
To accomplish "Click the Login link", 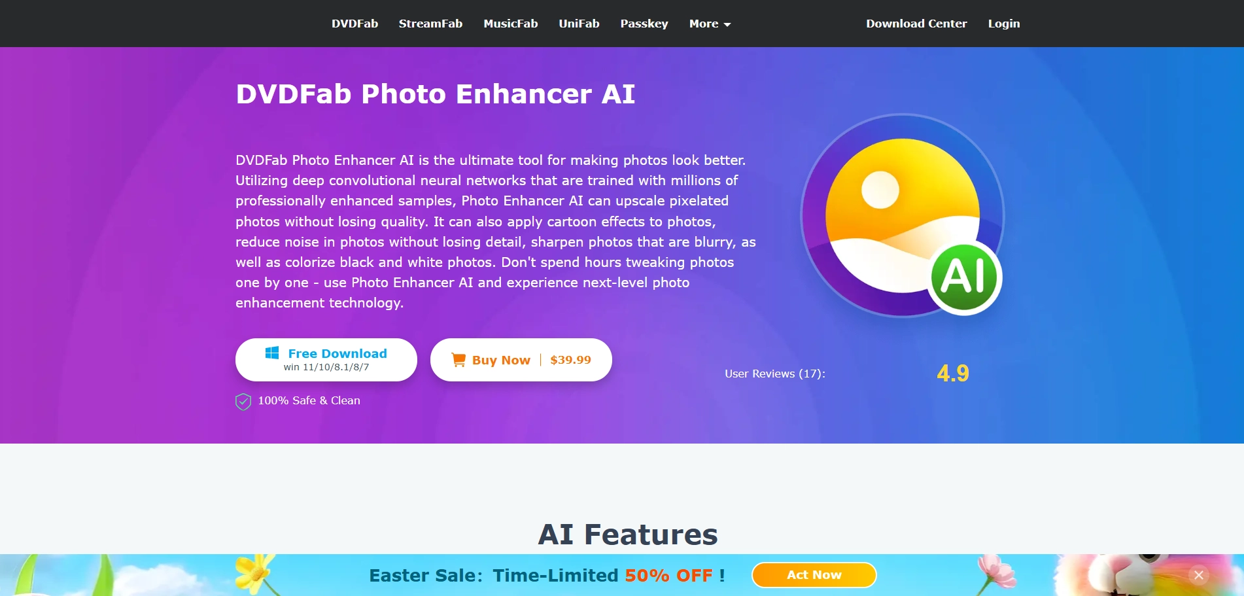I will point(1004,24).
